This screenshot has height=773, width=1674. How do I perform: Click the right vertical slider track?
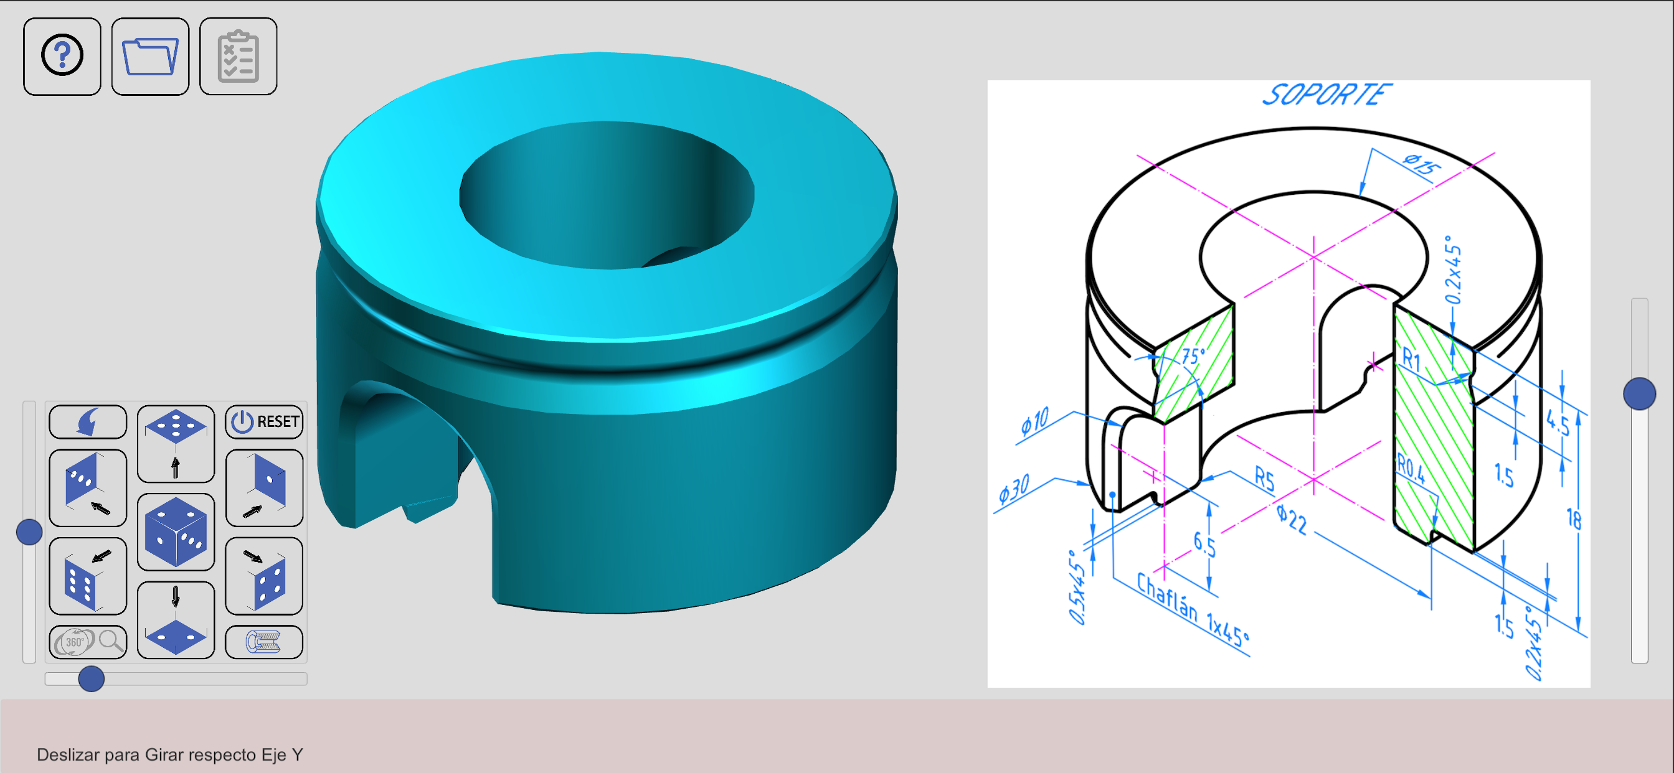coord(1640,480)
